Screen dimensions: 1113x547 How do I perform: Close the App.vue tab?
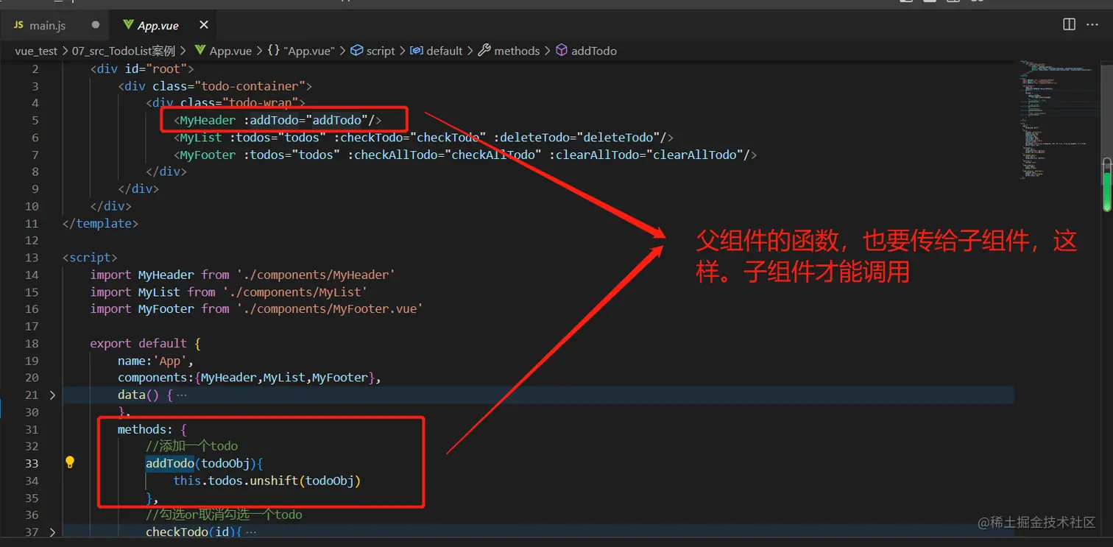(x=204, y=25)
